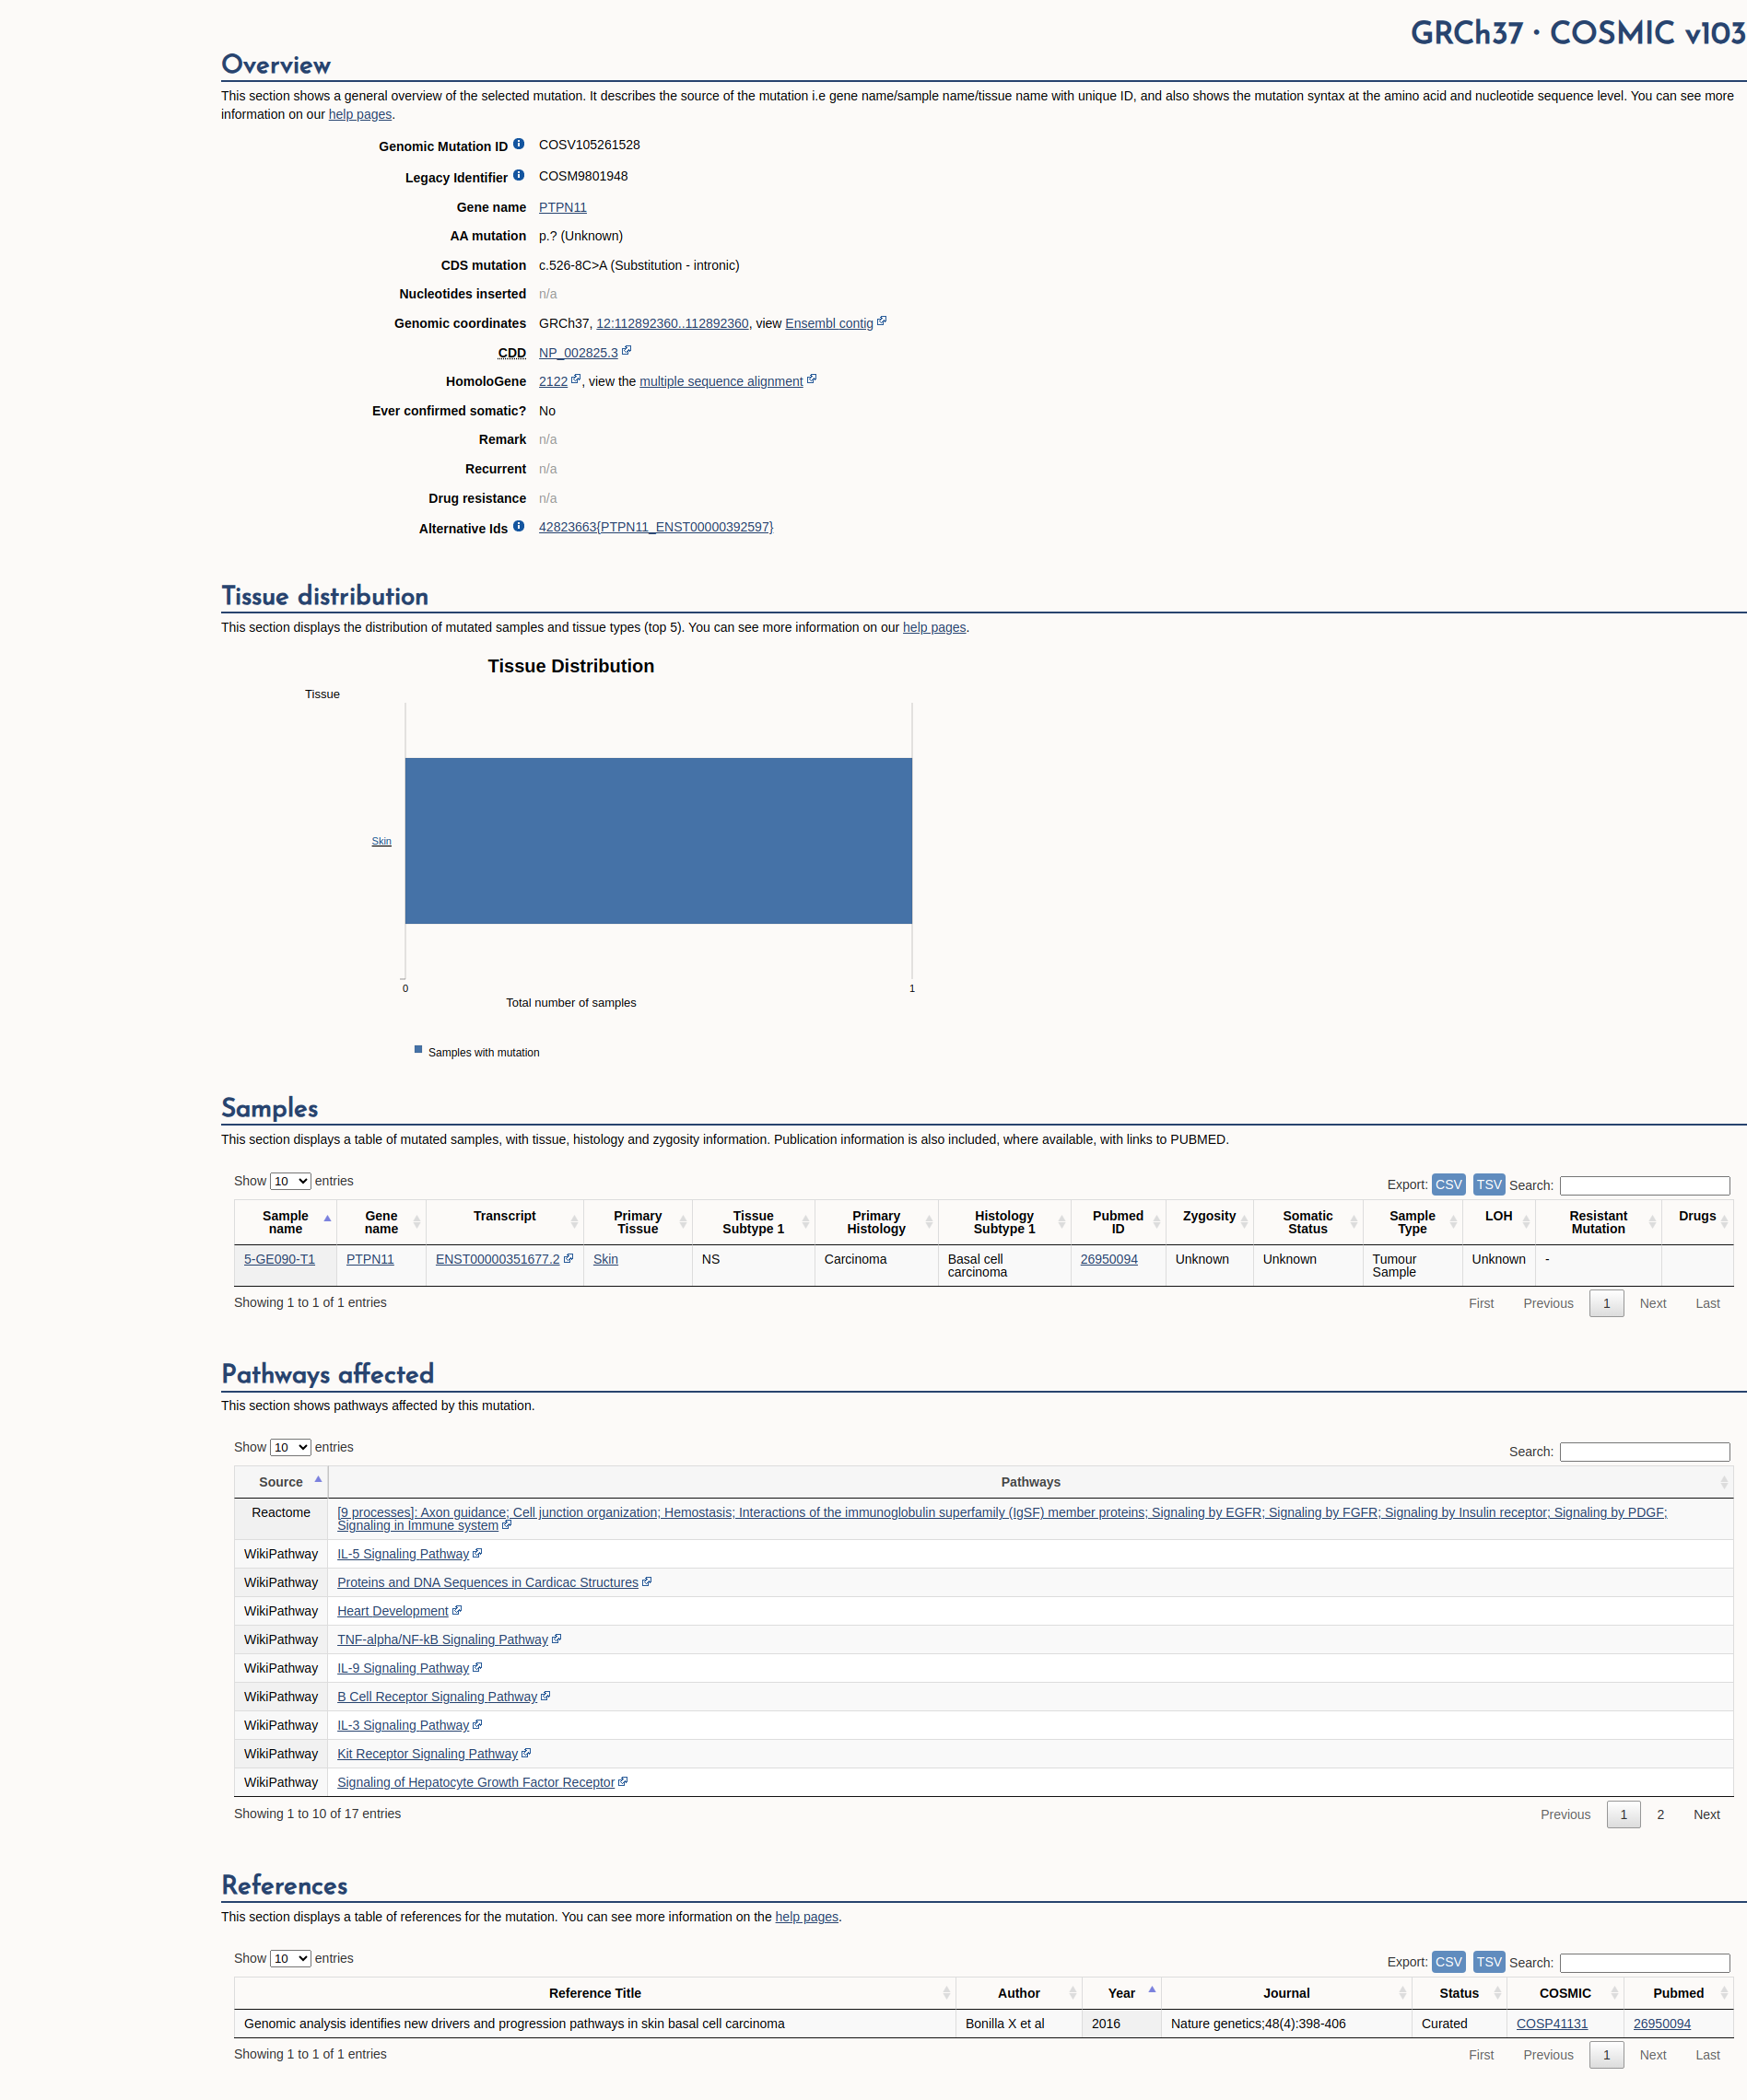Open Pathways affected show entries dropdown
The image size is (1747, 2100).
click(290, 1447)
